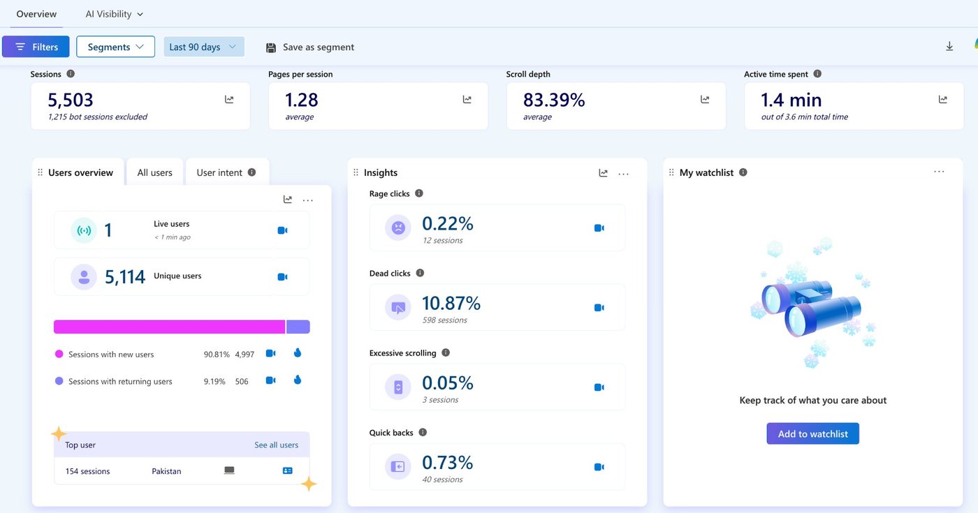
Task: Open the Segments dropdown
Action: 115,47
